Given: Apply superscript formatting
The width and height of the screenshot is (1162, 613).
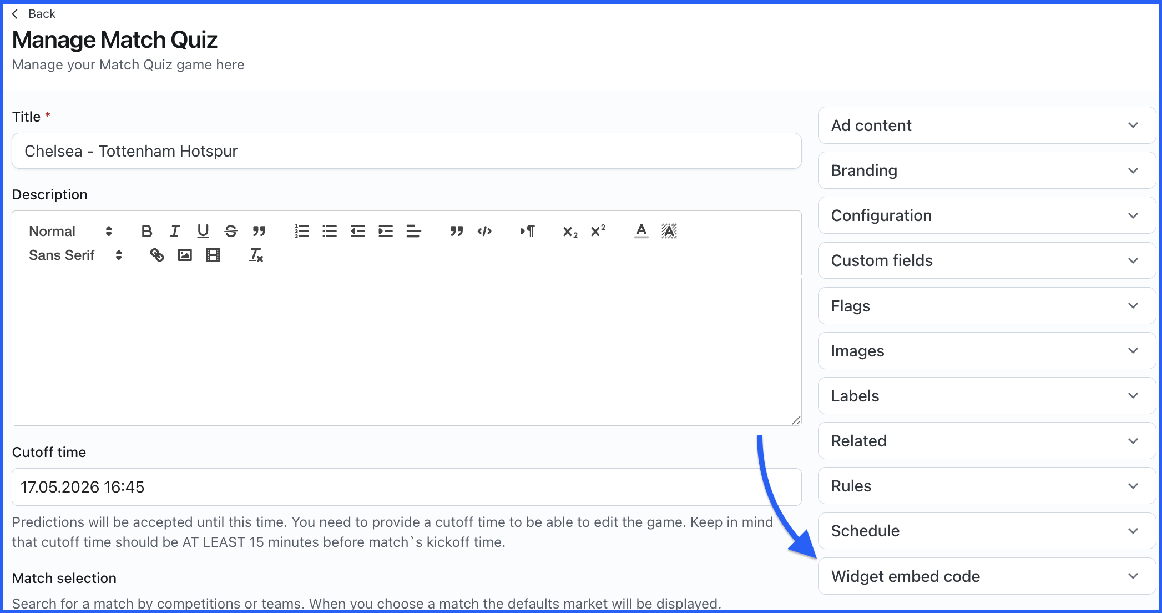Looking at the screenshot, I should coord(598,231).
